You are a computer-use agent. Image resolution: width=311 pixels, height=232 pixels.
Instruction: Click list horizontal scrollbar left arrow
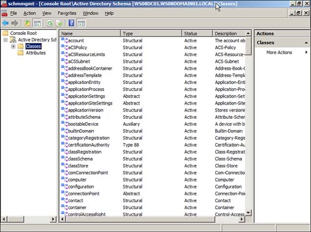[63, 219]
